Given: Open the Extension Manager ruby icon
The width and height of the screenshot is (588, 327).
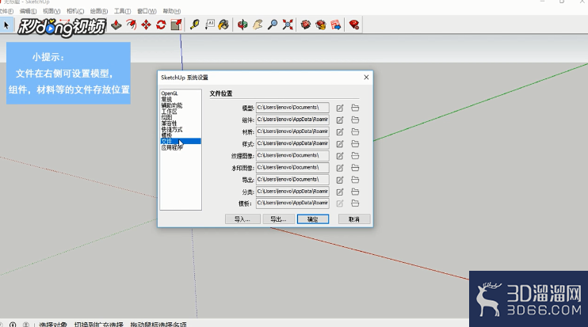Looking at the screenshot, I should (354, 25).
